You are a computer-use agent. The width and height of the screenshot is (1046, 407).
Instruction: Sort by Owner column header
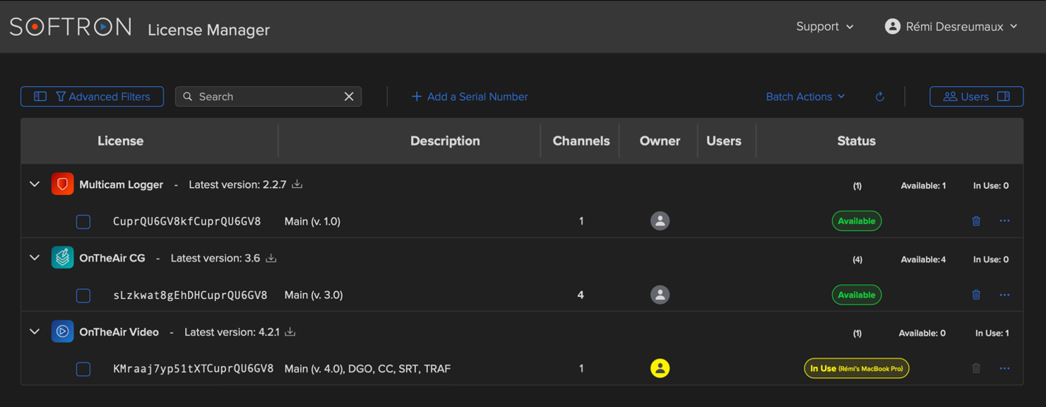click(x=660, y=141)
